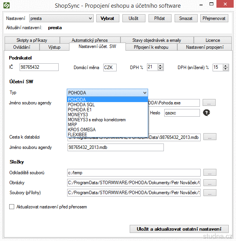This screenshot has height=241, width=236.
Task: Decrease the DPH (snížené) % value
Action: [226, 69]
